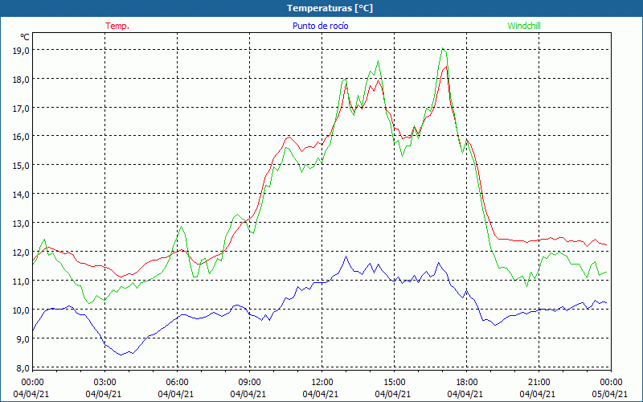Click the 15,0 y-axis value

click(x=21, y=166)
